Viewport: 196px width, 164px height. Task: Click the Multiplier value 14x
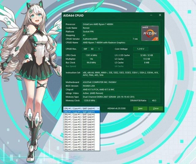click(x=91, y=59)
